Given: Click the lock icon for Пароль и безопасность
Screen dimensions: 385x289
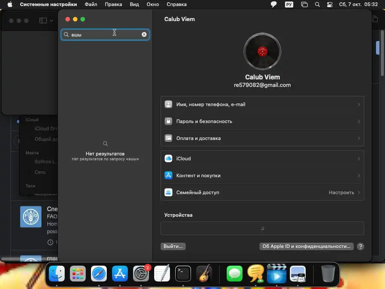Looking at the screenshot, I should (168, 122).
